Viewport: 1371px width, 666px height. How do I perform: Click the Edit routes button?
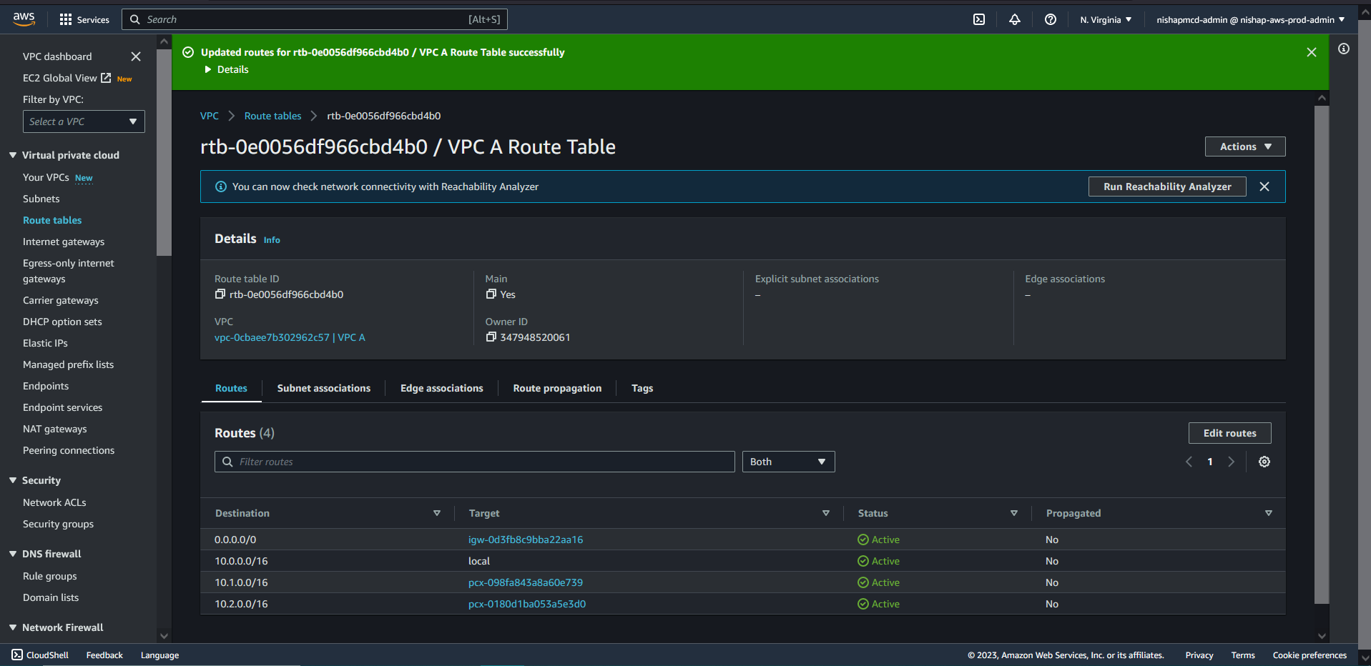1229,433
